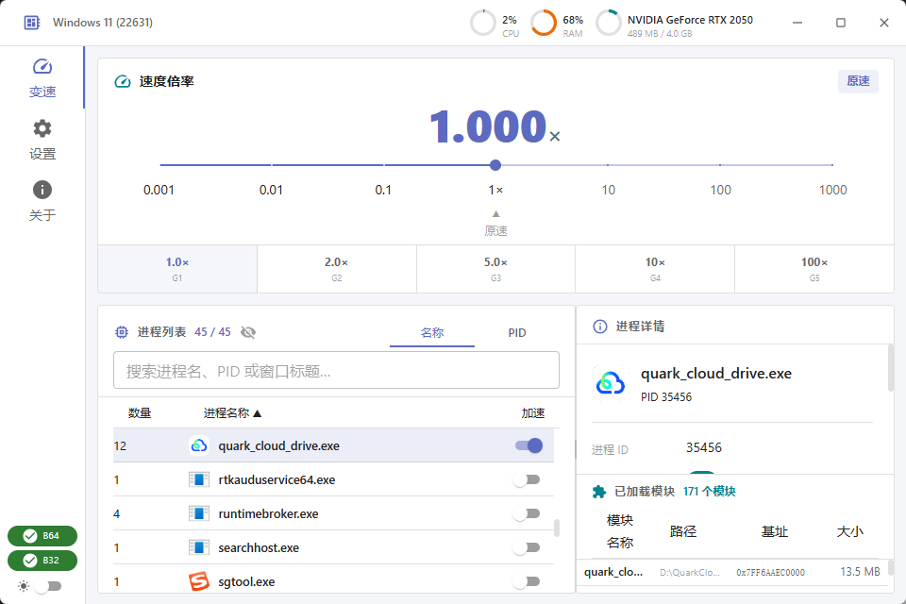Select the sgtool.exe process name
This screenshot has height=604, width=906.
coord(246,582)
